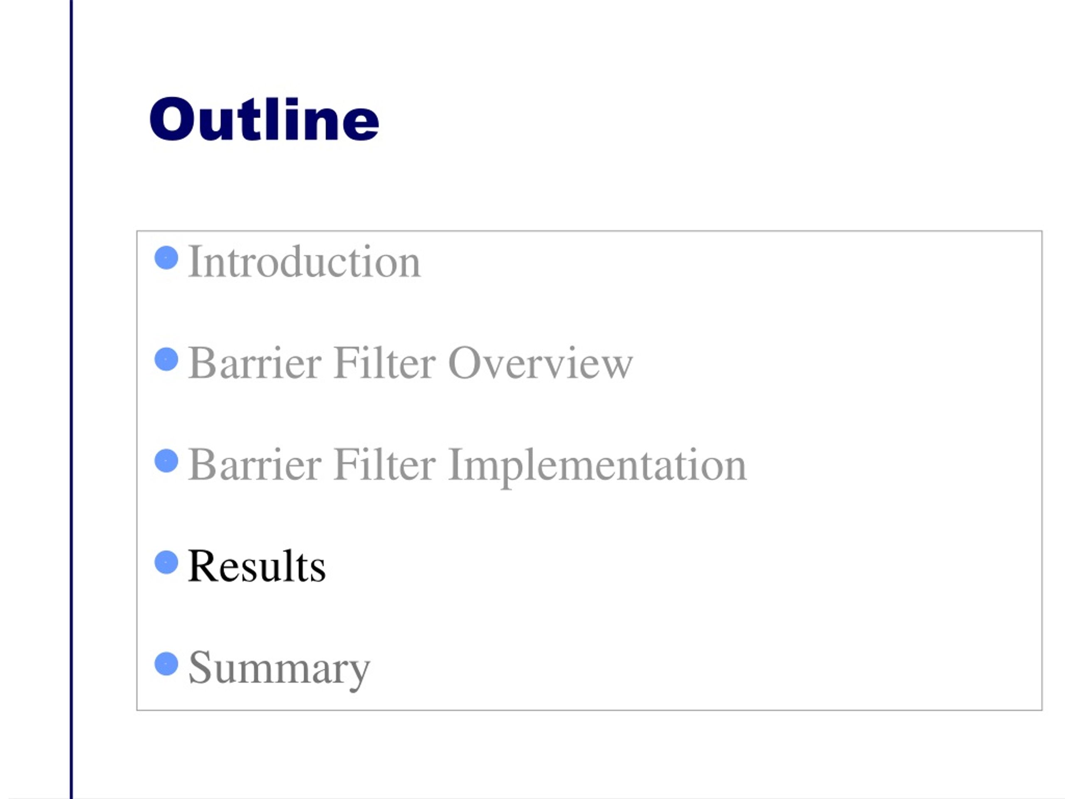Image resolution: width=1065 pixels, height=799 pixels.
Task: Click the bullet beside Barrier Filter Implementation
Action: click(166, 462)
